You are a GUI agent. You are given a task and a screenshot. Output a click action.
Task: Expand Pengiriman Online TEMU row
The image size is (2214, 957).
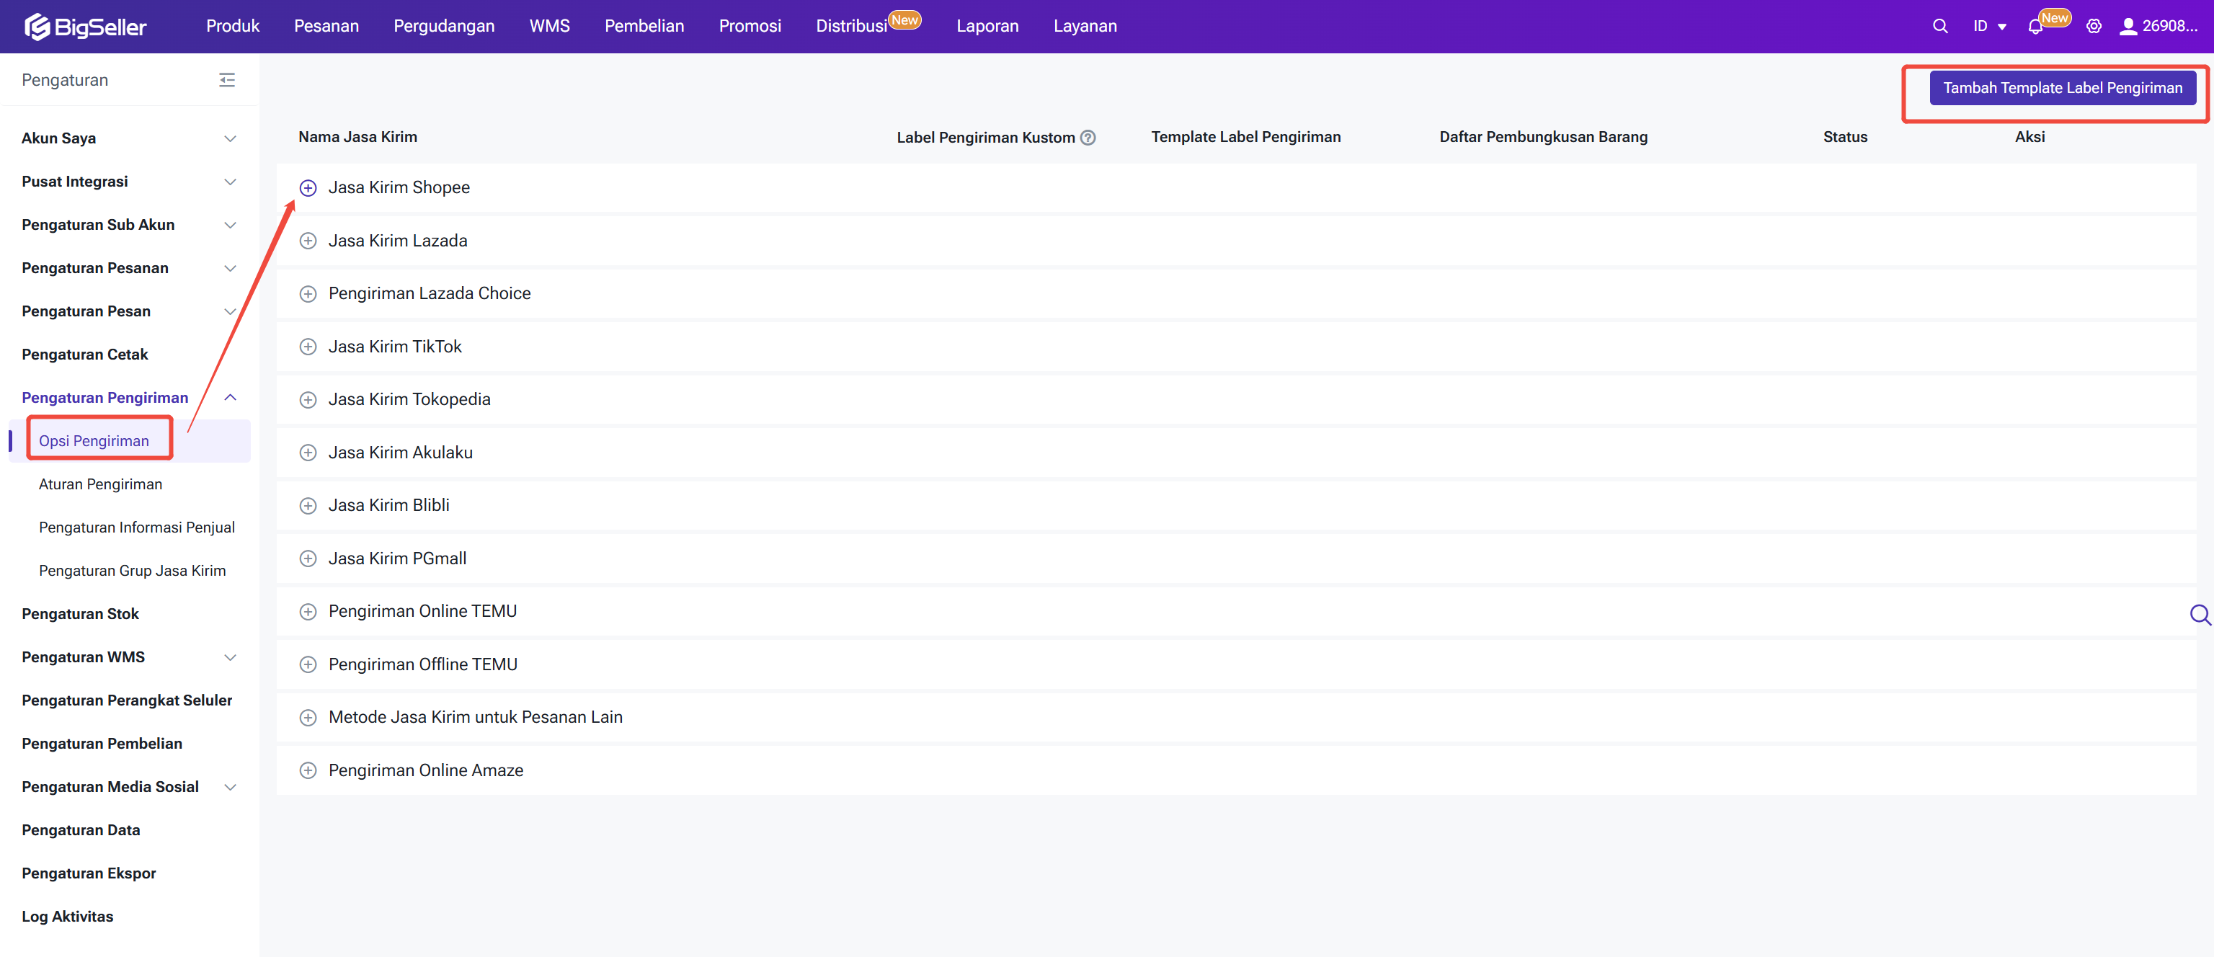(308, 612)
